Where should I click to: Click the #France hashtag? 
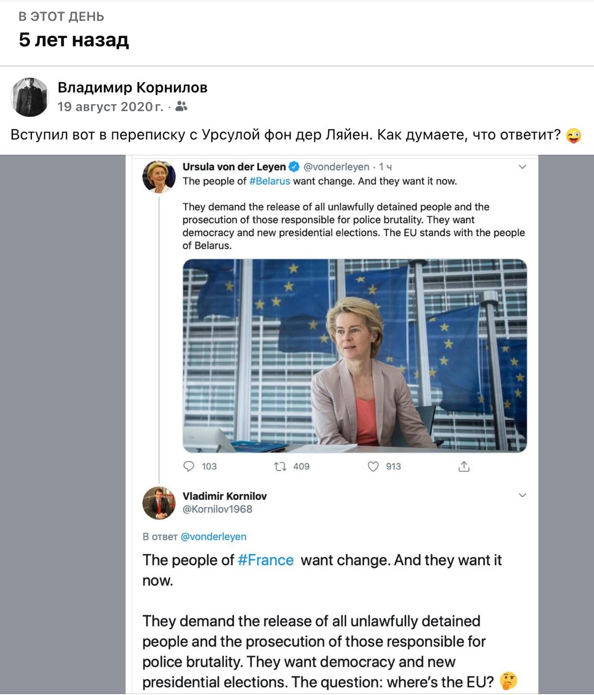pos(266,560)
